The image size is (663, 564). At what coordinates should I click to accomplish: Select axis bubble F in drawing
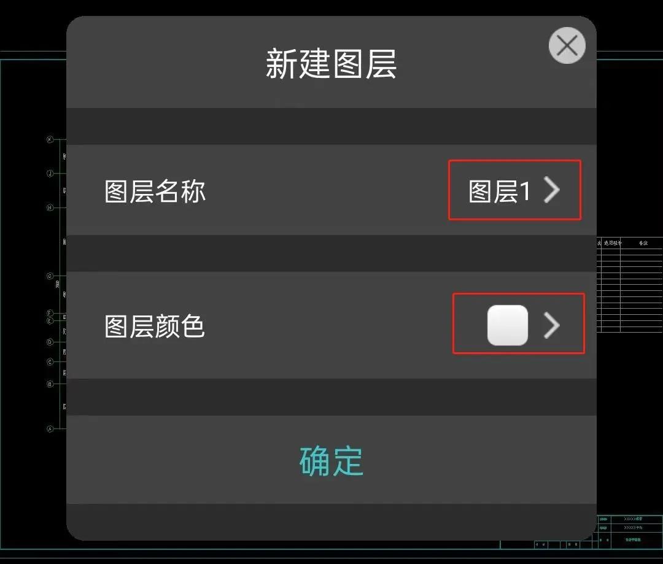pos(50,313)
